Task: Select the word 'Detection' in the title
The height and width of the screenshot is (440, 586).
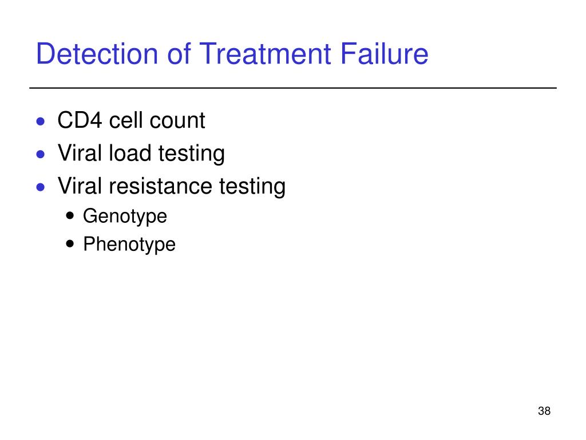Action: [x=97, y=54]
